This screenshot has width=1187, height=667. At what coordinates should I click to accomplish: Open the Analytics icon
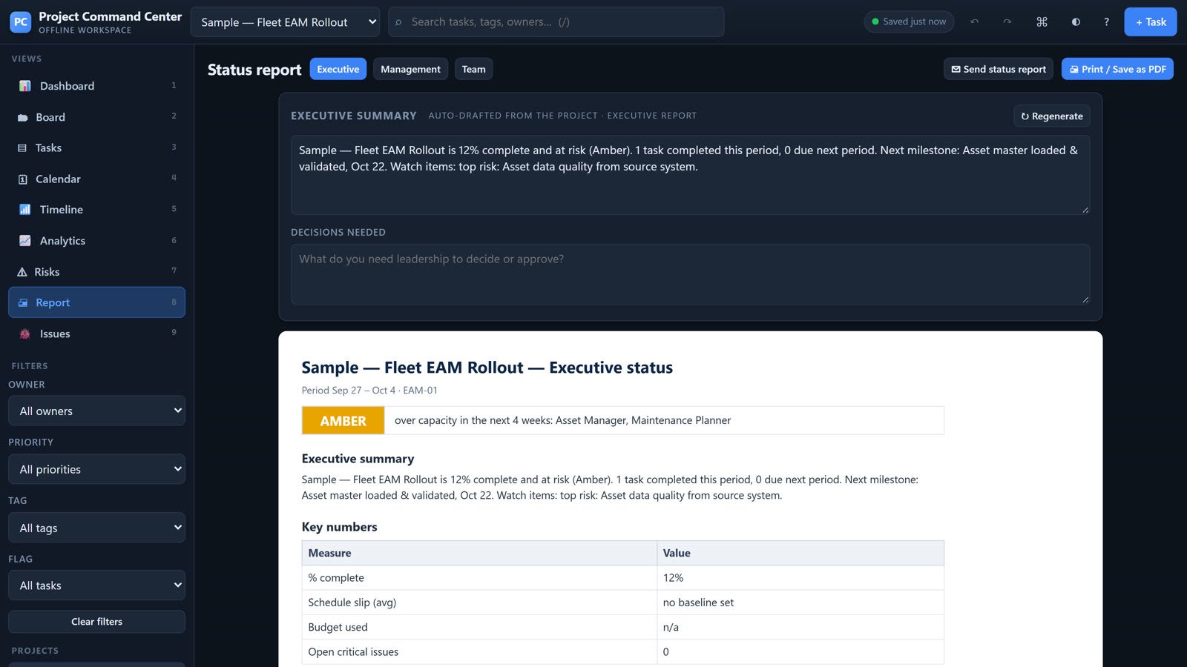(x=24, y=241)
